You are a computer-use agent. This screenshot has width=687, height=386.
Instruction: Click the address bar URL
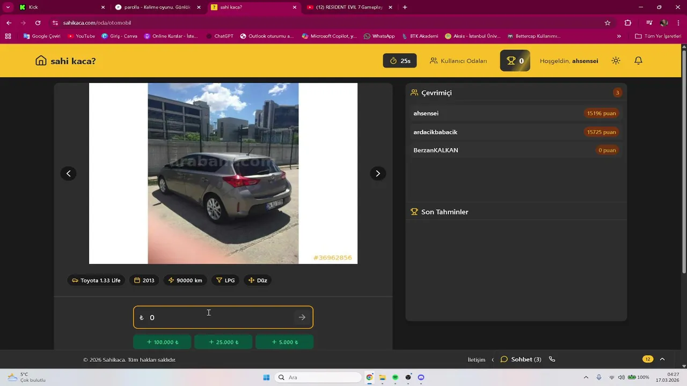97,23
